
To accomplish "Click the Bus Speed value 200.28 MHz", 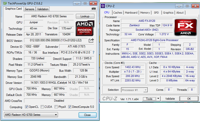I will (133, 76).
